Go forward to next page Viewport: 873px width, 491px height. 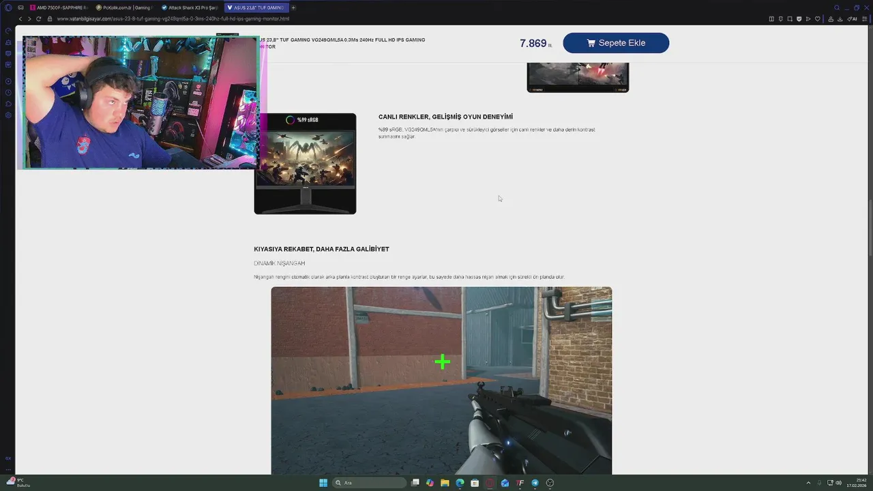coord(29,18)
